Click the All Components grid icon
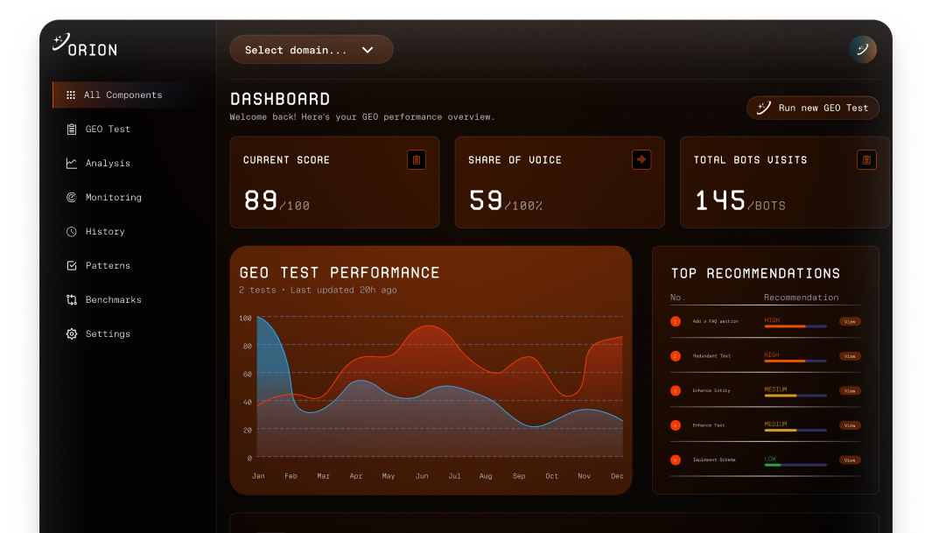This screenshot has height=533, width=932. pyautogui.click(x=71, y=95)
